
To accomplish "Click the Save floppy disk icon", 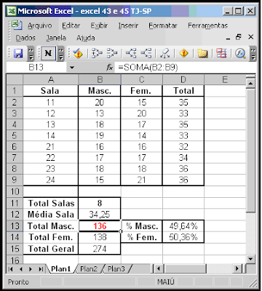I will pyautogui.click(x=18, y=53).
